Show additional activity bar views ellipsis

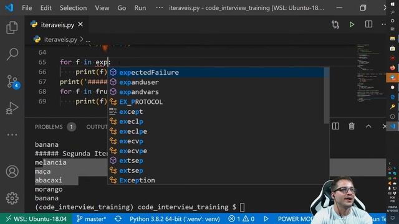[12, 135]
